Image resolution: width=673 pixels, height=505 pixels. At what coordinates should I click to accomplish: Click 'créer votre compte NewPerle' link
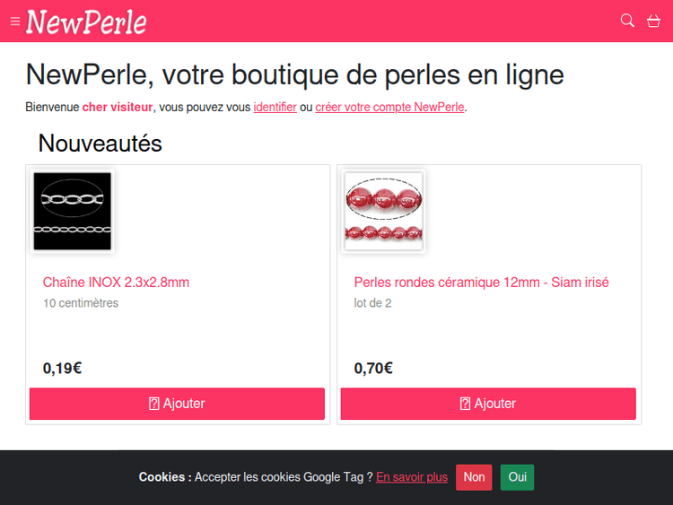tap(389, 108)
